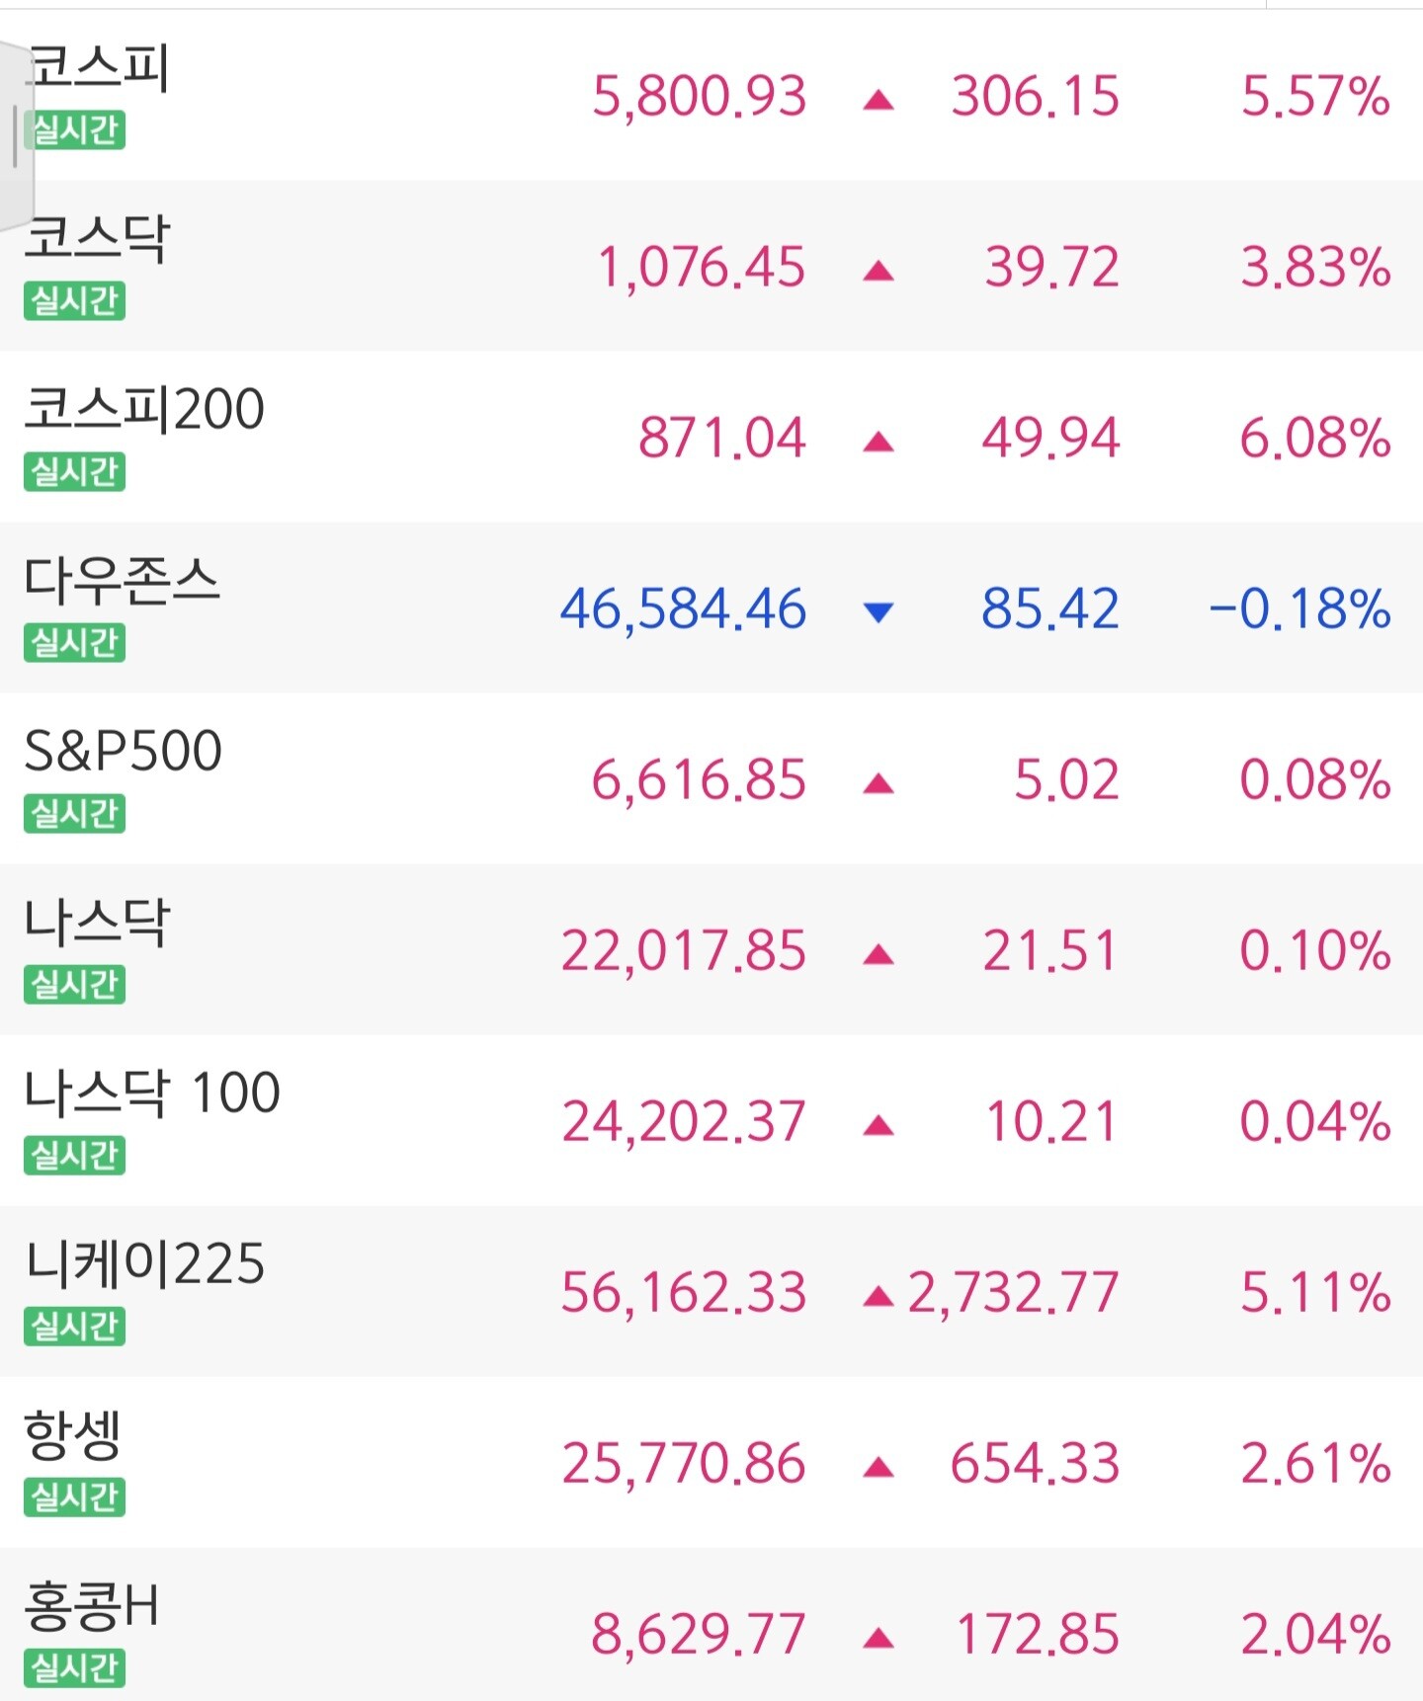
Task: Click the up triangle beside 니케이225 change
Action: click(x=878, y=1296)
